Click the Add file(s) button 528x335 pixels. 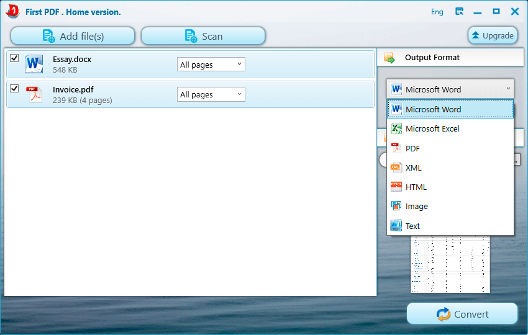[x=73, y=36]
